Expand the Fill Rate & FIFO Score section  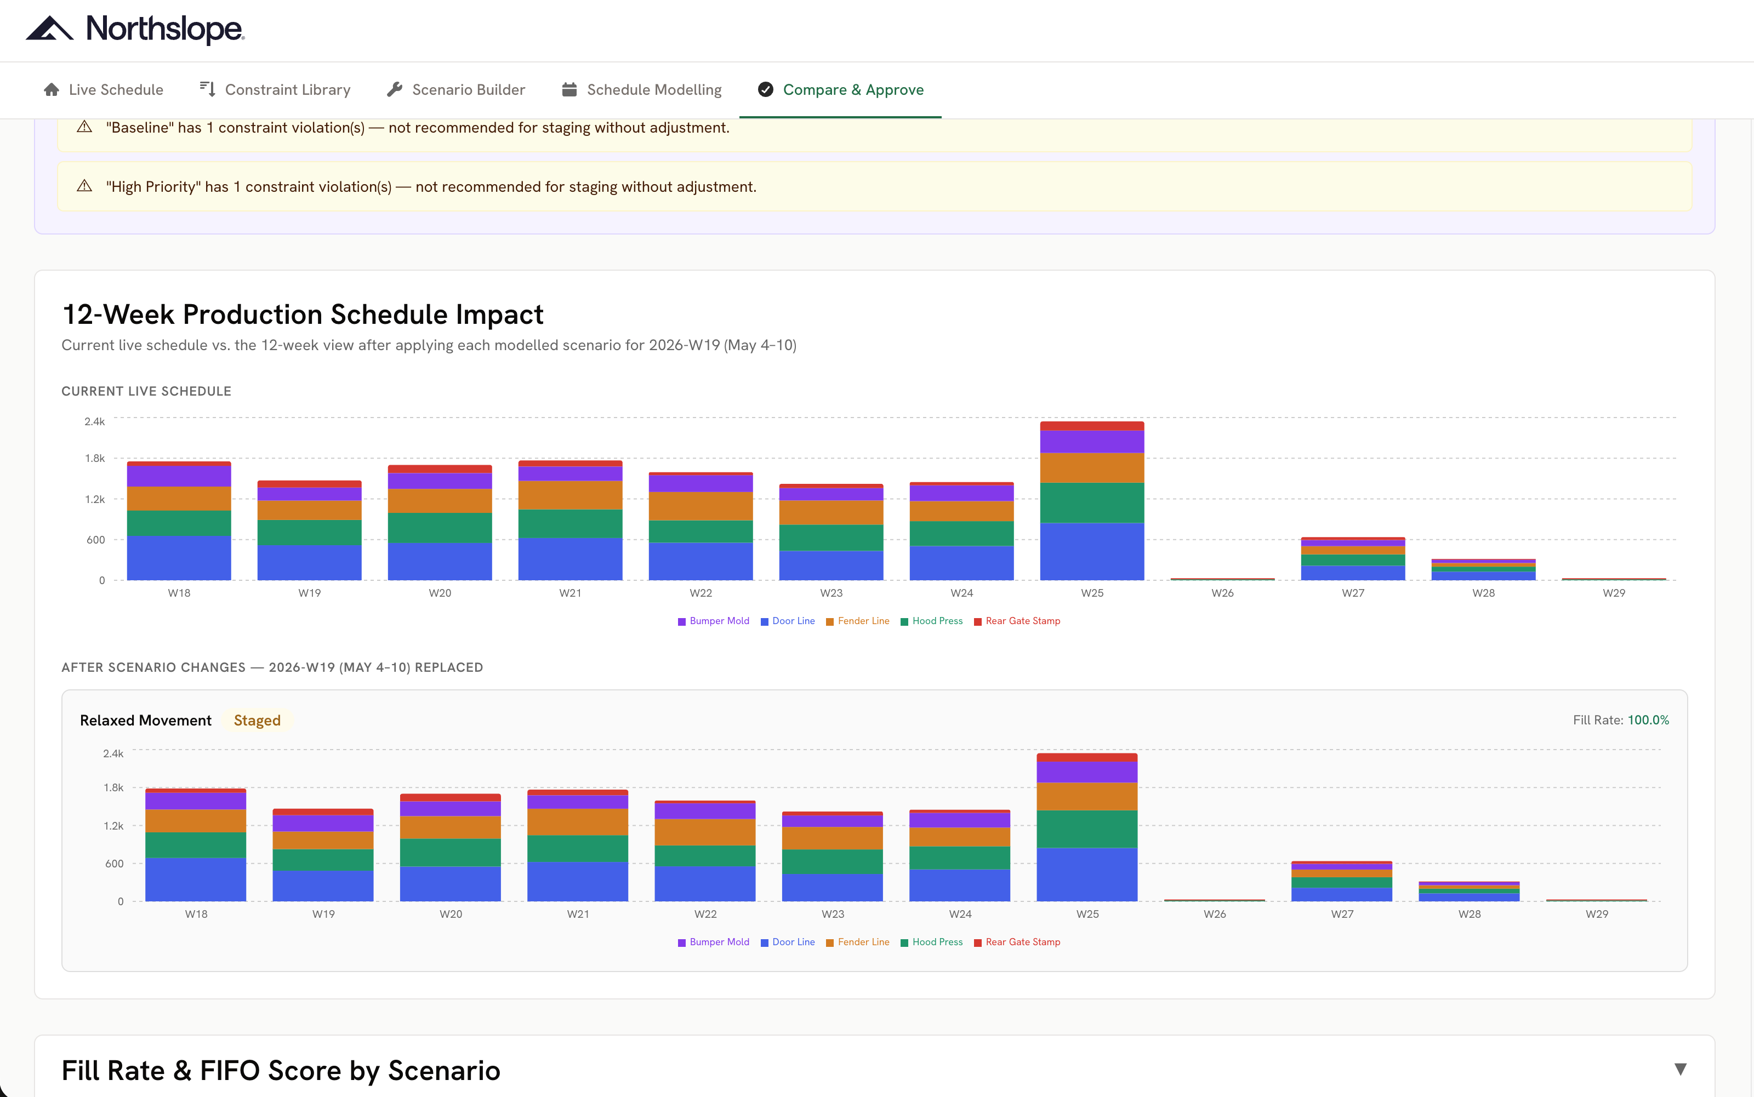(x=1680, y=1070)
